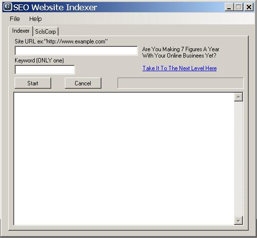The image size is (257, 238).
Task: Open the File menu
Action: (15, 19)
